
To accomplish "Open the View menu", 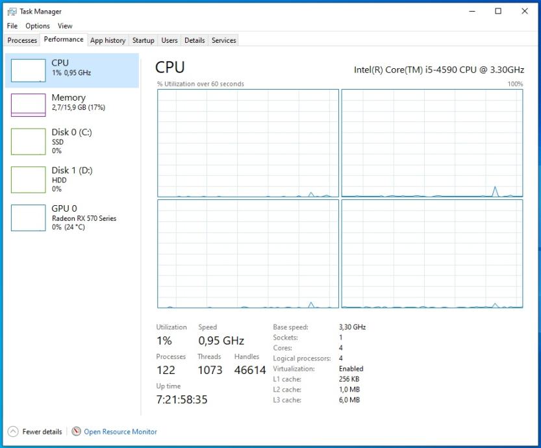I will click(65, 26).
